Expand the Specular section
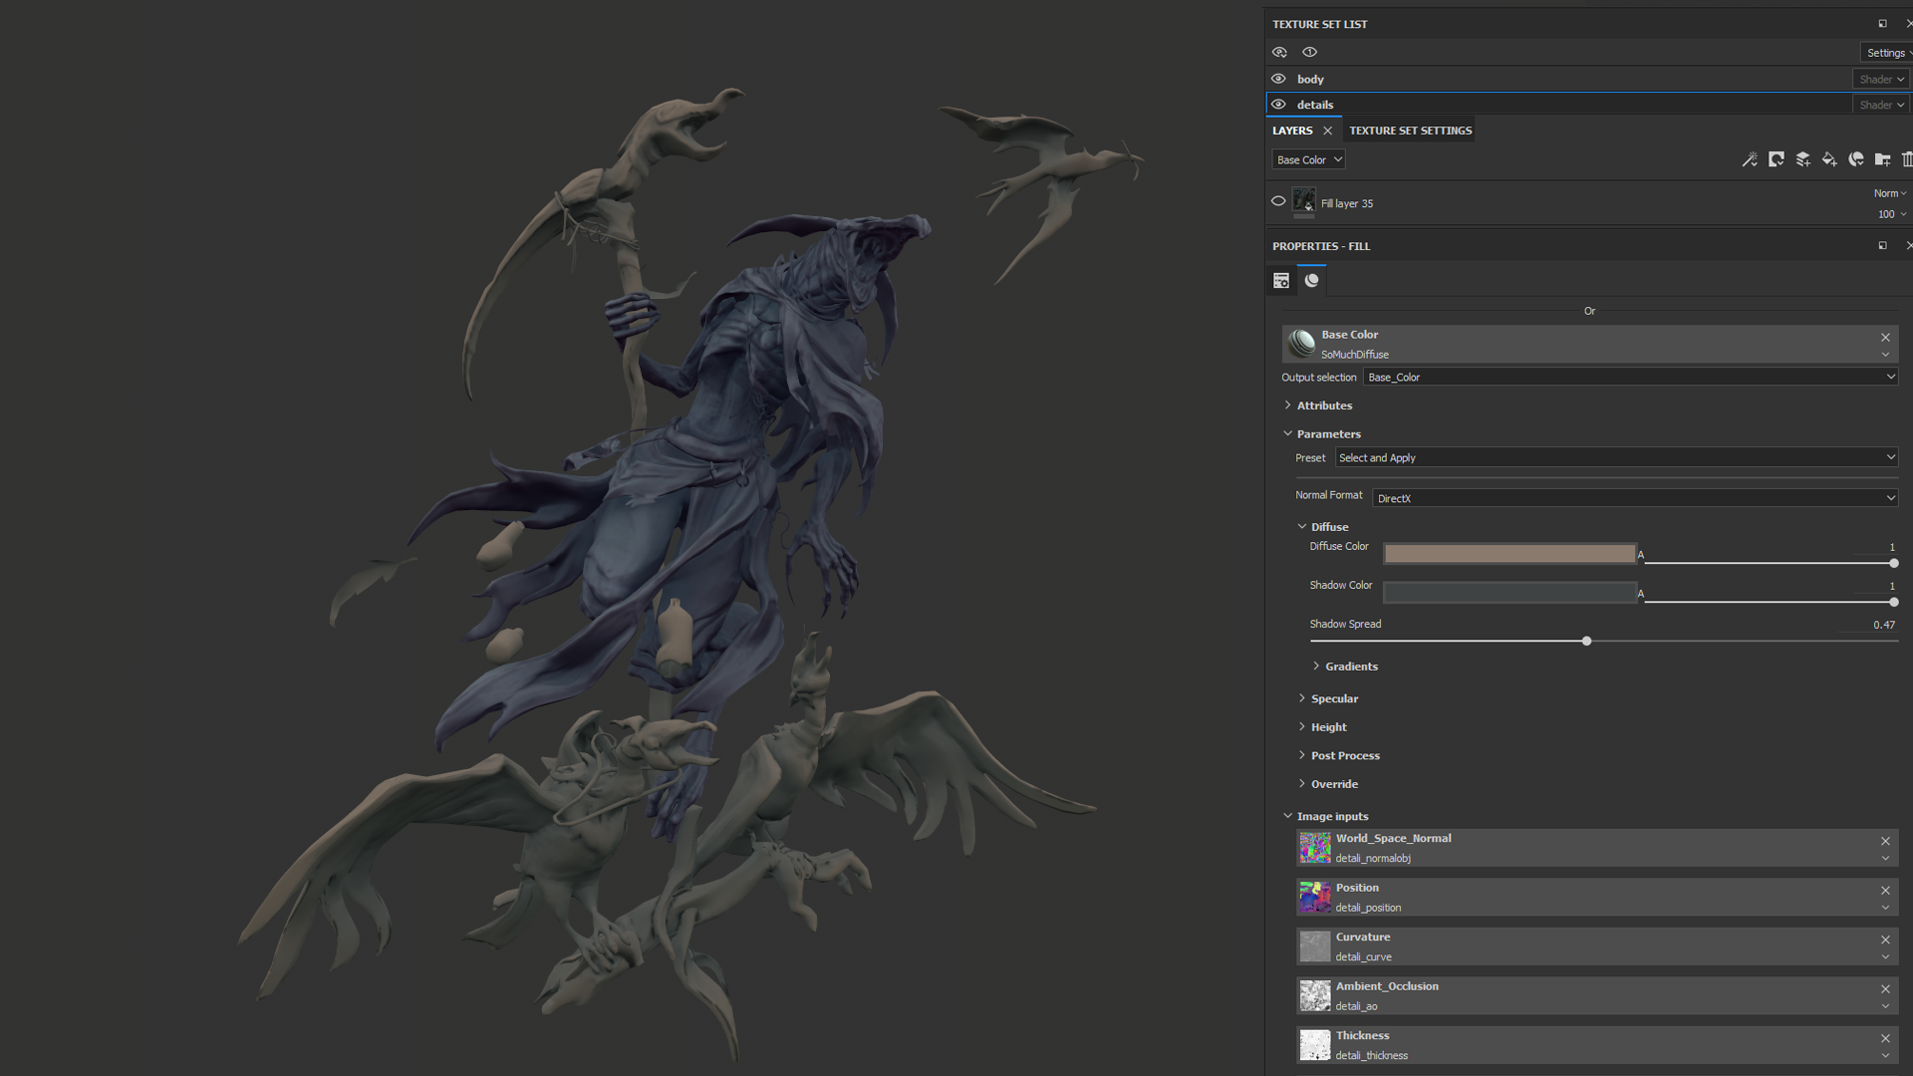This screenshot has height=1076, width=1913. point(1334,698)
